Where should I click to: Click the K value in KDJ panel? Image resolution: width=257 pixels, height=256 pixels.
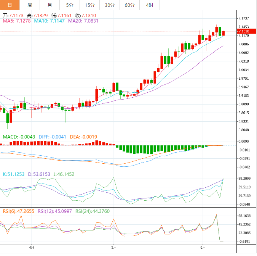pyautogui.click(x=14, y=174)
